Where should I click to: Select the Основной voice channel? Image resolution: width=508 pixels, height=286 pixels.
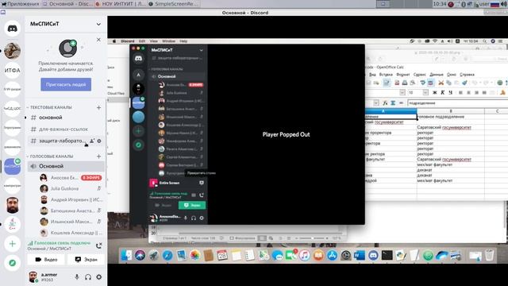[66, 166]
